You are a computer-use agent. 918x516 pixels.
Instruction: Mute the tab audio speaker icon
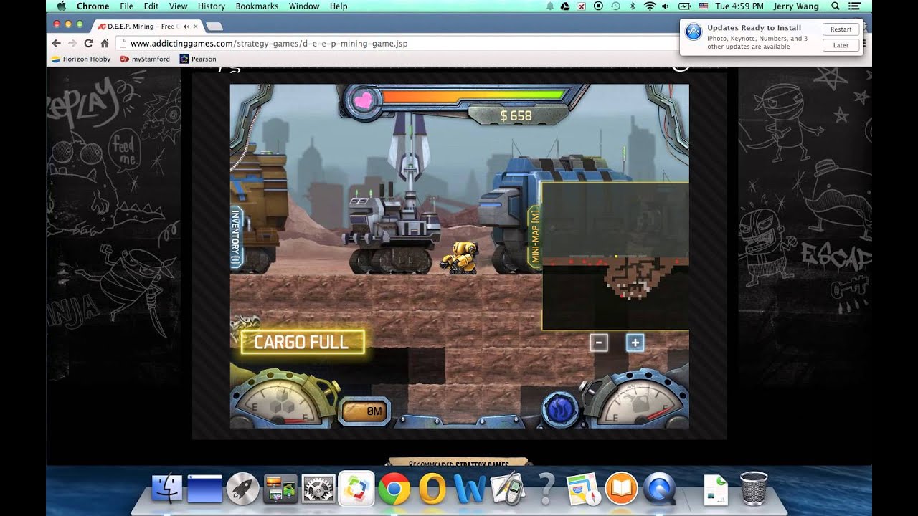coord(186,27)
